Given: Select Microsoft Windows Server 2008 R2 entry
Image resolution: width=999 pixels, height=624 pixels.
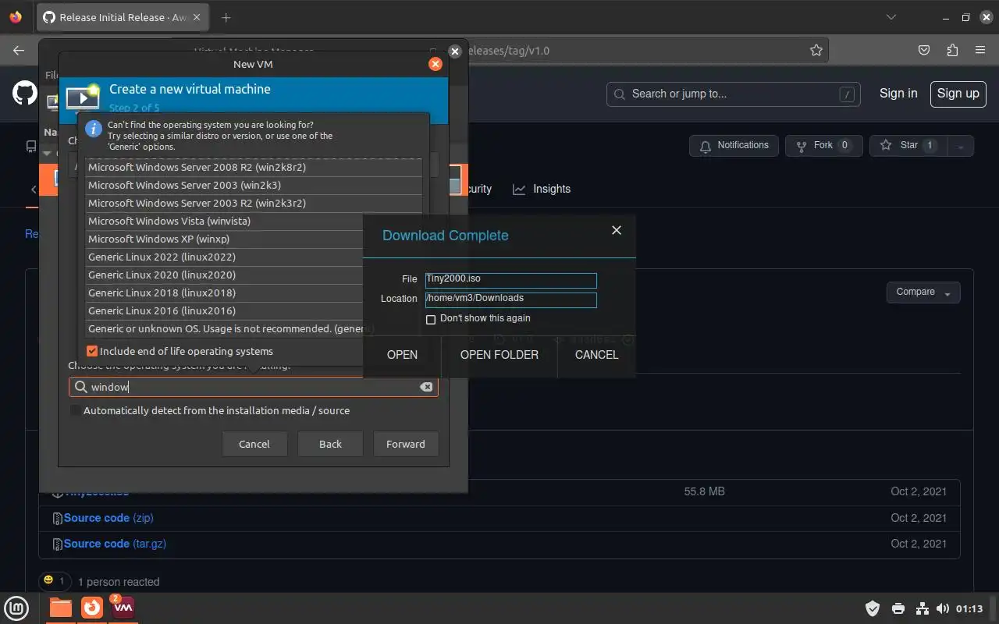Looking at the screenshot, I should point(254,167).
